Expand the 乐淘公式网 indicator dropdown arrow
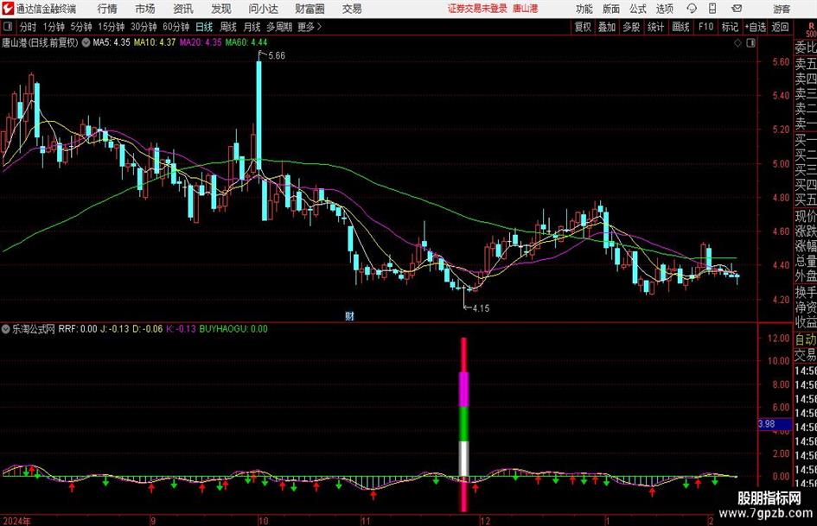817x526 pixels. (x=6, y=329)
